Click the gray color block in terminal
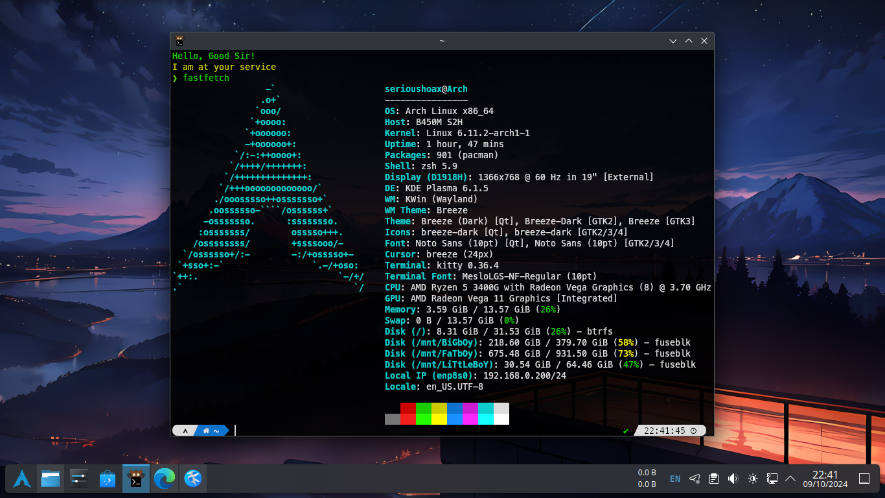 [x=393, y=419]
